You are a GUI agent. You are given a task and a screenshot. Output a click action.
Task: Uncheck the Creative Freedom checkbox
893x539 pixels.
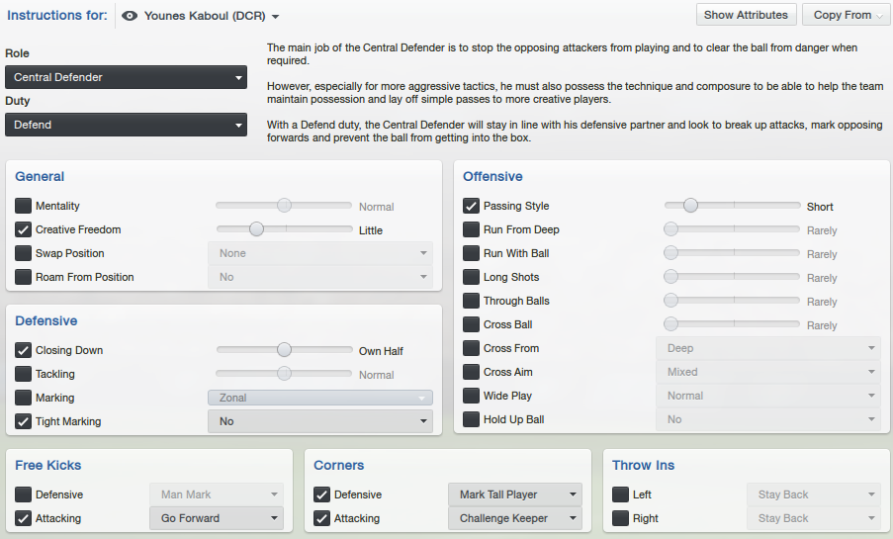pyautogui.click(x=24, y=229)
